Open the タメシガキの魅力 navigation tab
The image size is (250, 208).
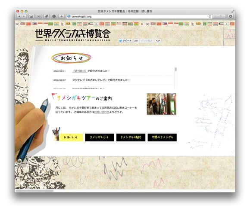point(131,138)
